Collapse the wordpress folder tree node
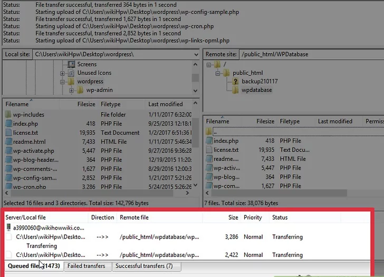The image size is (384, 277). point(63,82)
